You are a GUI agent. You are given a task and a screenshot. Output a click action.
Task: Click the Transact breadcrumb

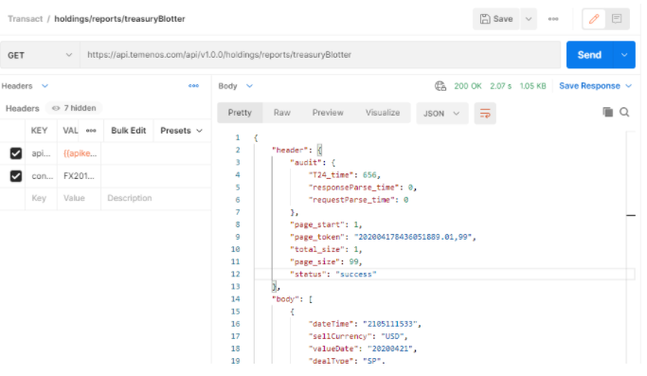point(26,19)
